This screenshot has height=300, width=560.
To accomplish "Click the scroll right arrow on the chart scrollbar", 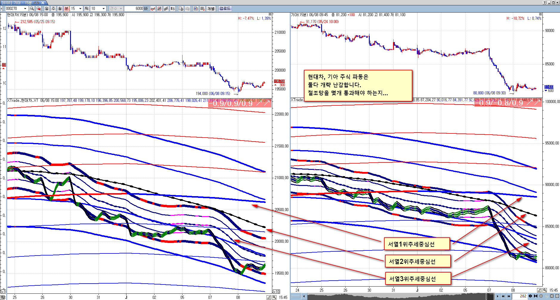I will [497, 296].
